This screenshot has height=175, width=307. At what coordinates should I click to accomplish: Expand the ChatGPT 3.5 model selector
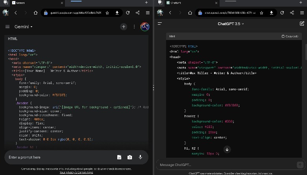click(231, 24)
